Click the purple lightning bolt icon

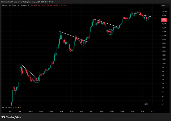(x=146, y=104)
